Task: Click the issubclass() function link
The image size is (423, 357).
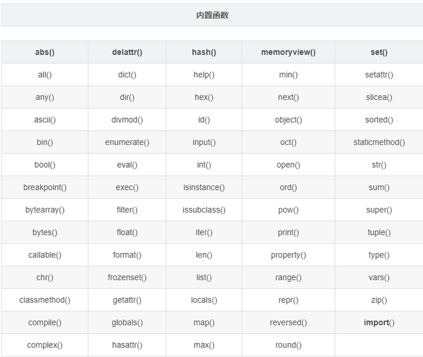Action: (204, 210)
